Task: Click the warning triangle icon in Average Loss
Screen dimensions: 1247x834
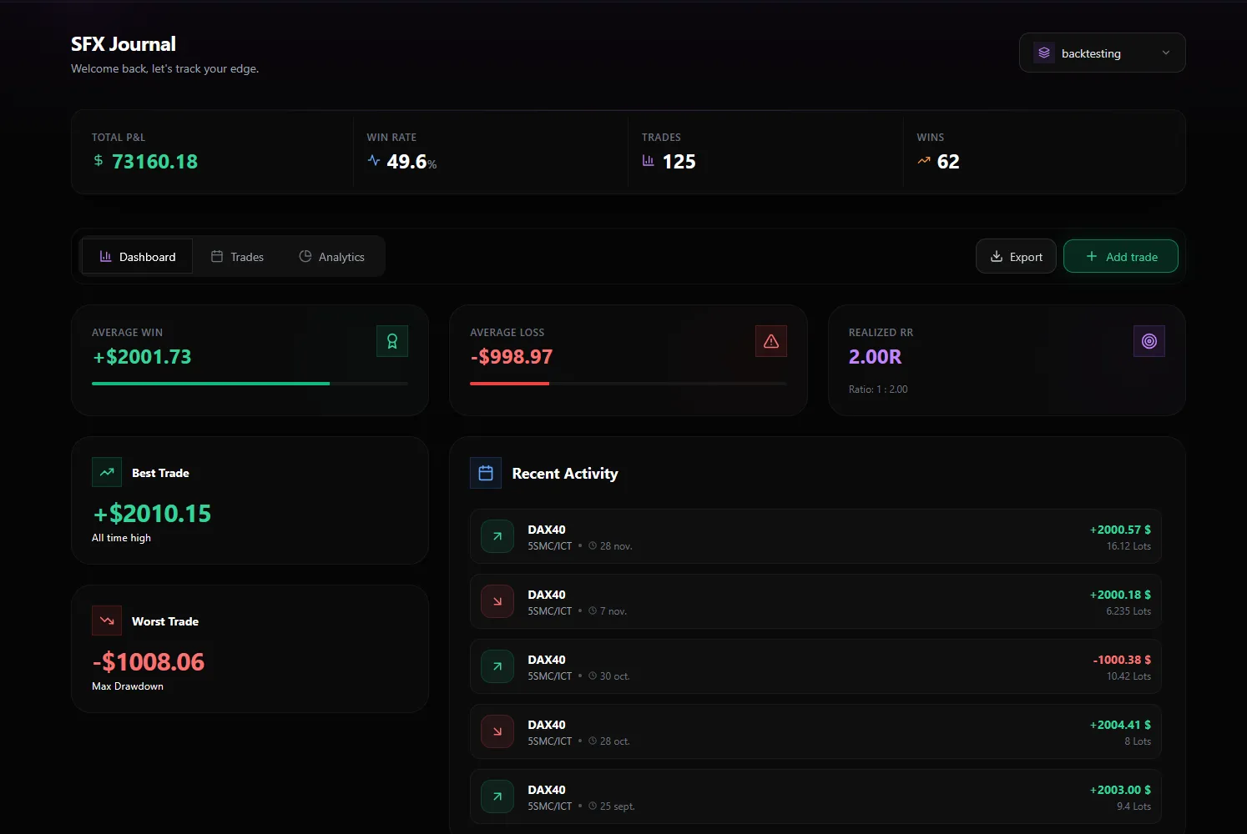Action: tap(770, 341)
